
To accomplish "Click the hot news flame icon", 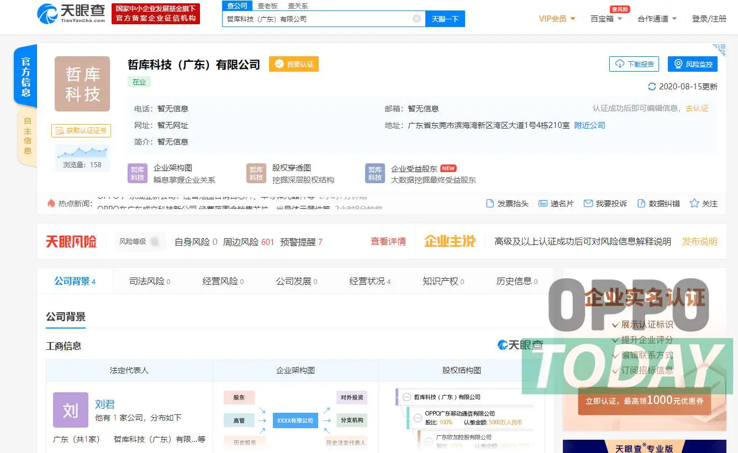I will 51,203.
